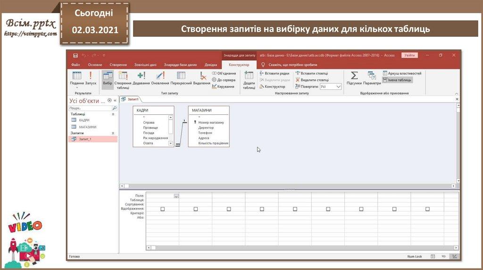This screenshot has width=483, height=270.
Task: Collapse the Таблиці group in navigation pane
Action: (113, 114)
